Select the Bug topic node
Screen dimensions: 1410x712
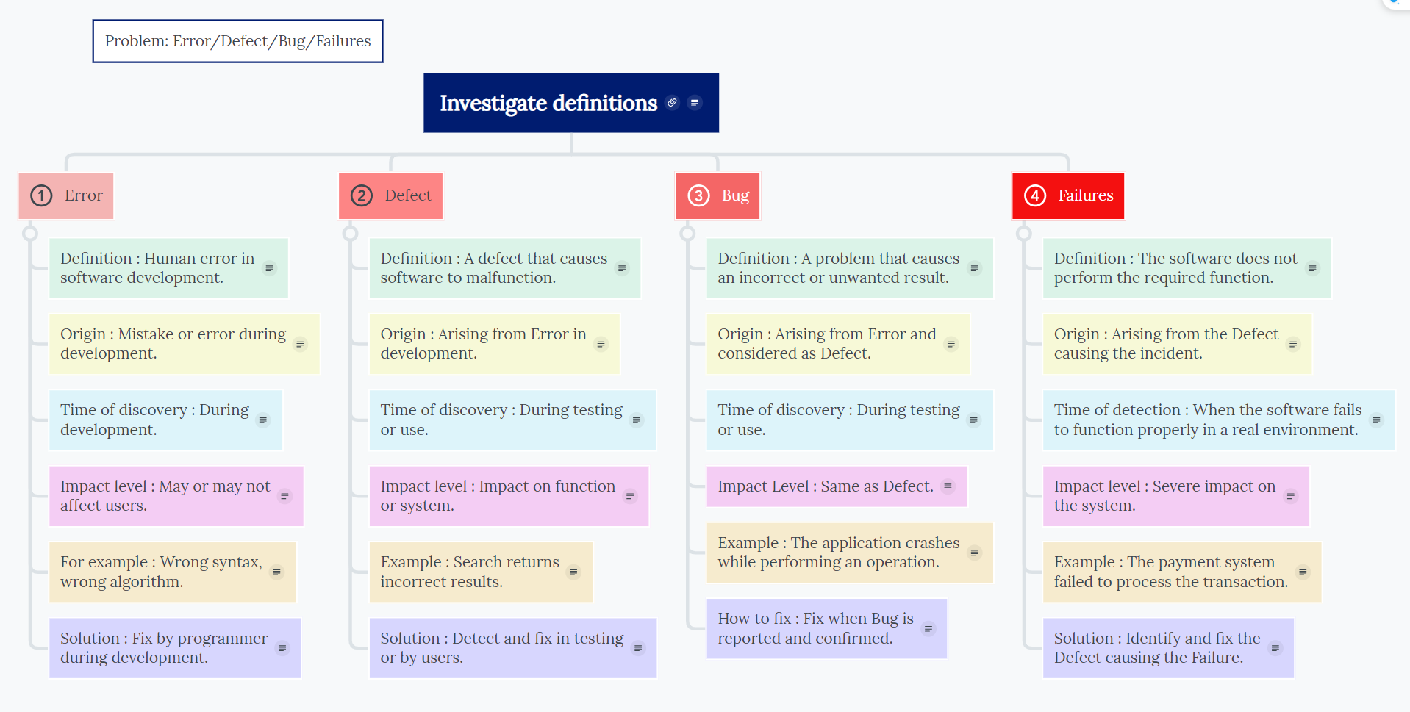tap(717, 195)
